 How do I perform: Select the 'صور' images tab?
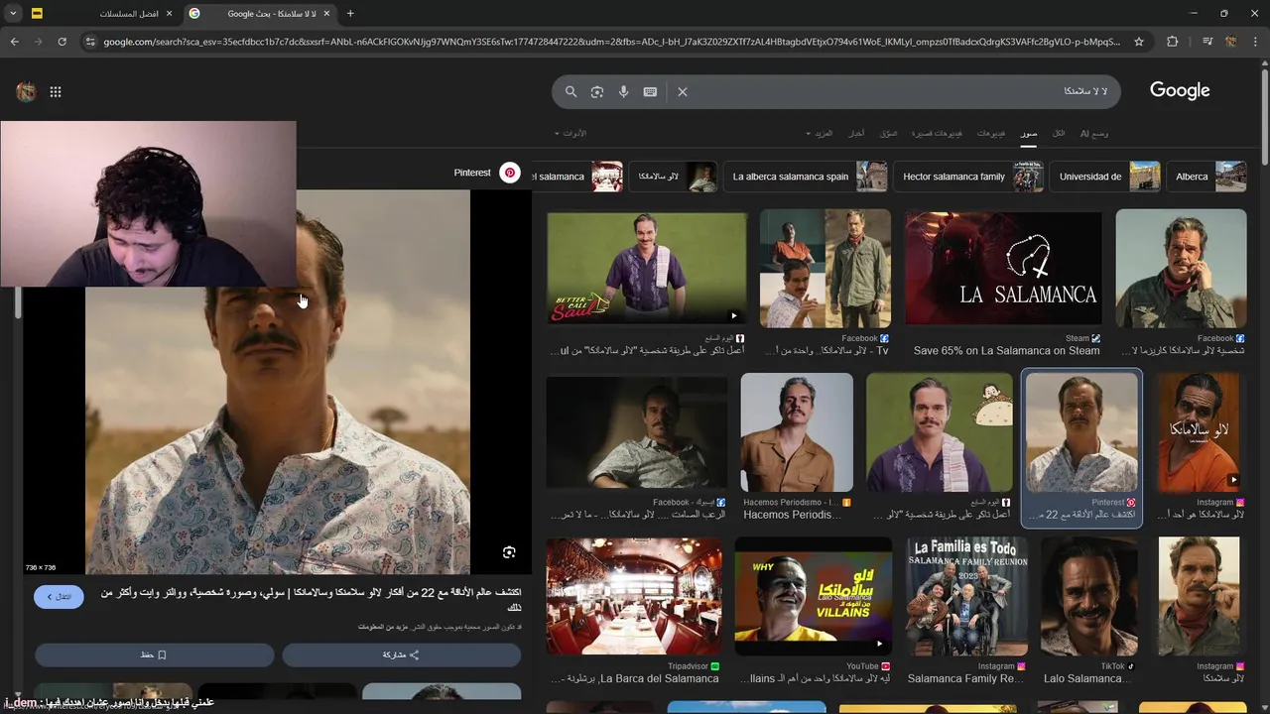coord(1030,133)
